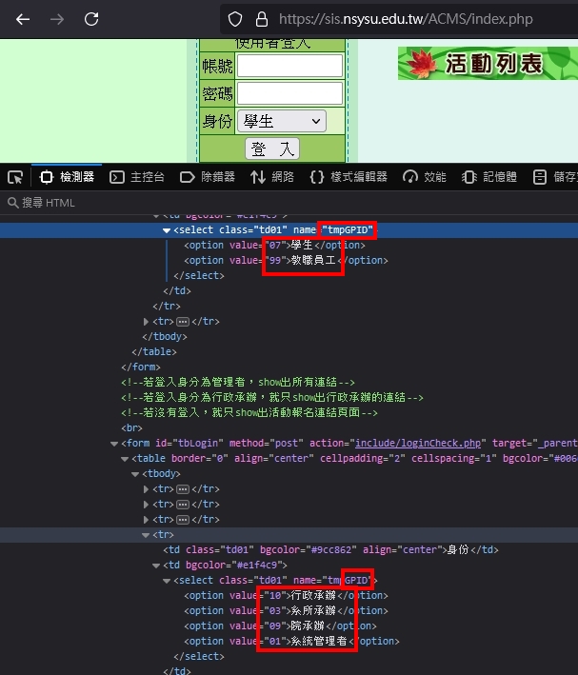Image resolution: width=578 pixels, height=675 pixels.
Task: Activate the element picker icon in devtools
Action: pyautogui.click(x=15, y=177)
